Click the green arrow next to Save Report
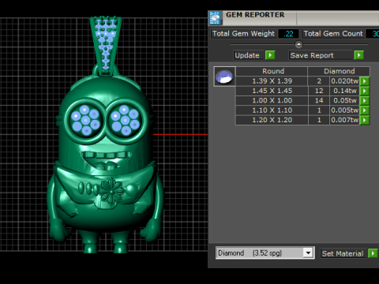The height and width of the screenshot is (284, 379). point(359,55)
